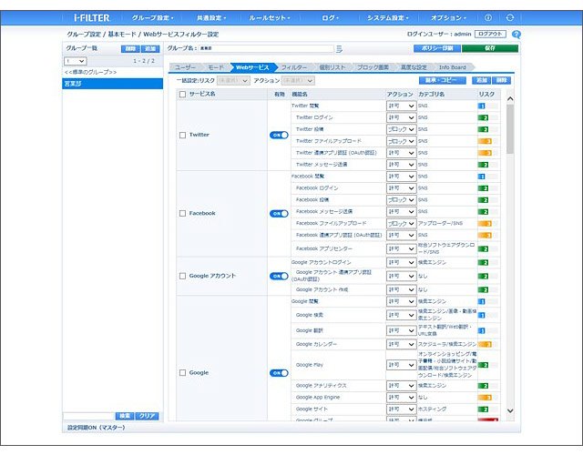Click the ポリシー印刷 button

(x=437, y=48)
